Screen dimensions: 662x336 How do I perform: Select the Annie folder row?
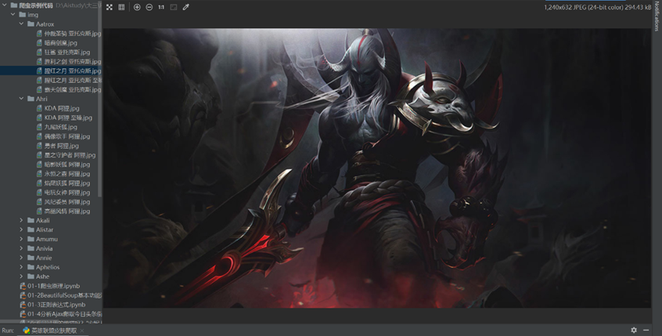pos(51,258)
